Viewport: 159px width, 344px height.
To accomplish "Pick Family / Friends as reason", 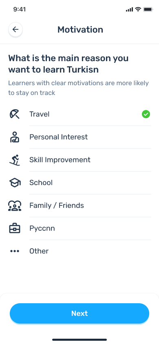I will pyautogui.click(x=79, y=205).
